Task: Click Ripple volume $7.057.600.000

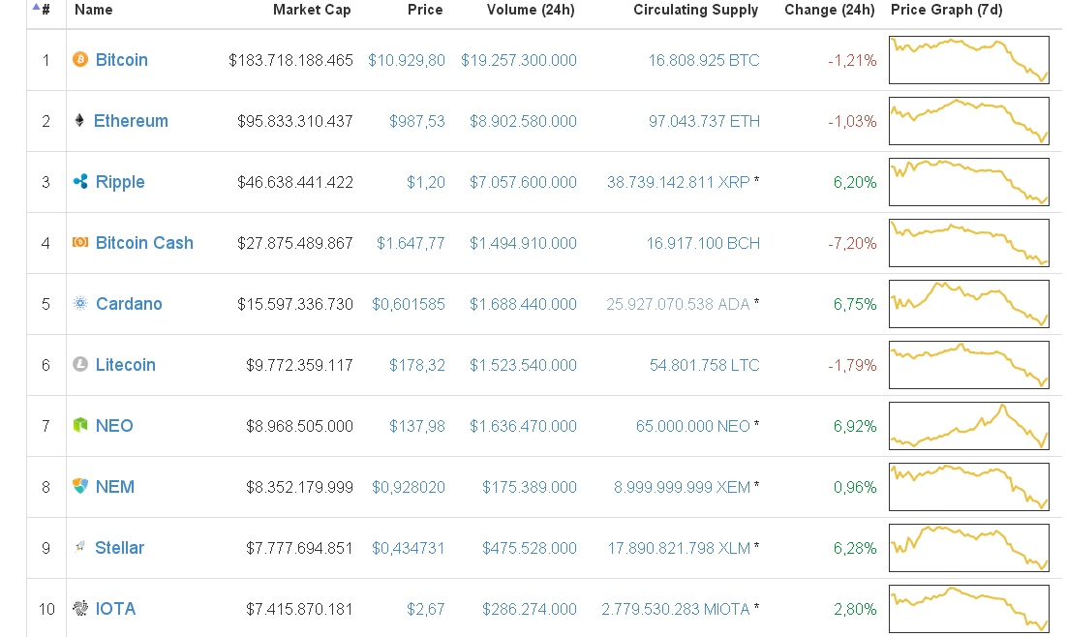Action: (x=523, y=182)
